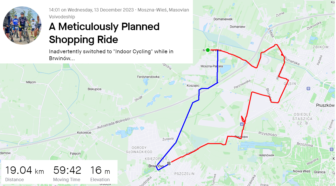The image size is (336, 186).
Task: Click the green start point marker
Action: click(208, 50)
